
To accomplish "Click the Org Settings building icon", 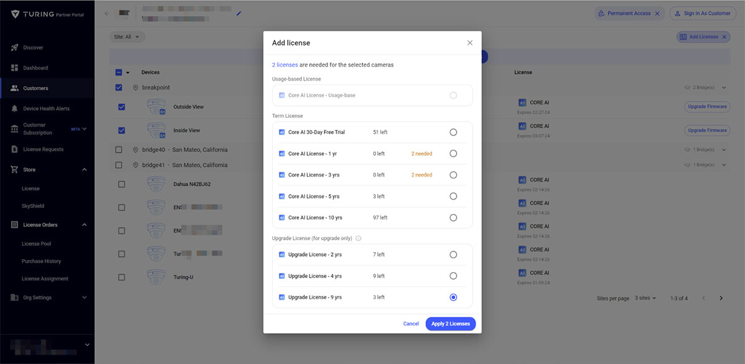I will click(x=16, y=298).
